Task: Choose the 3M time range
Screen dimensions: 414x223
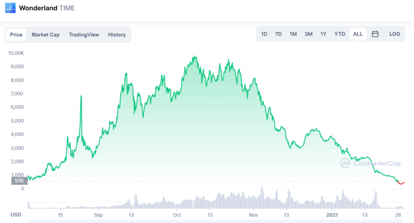Action: (x=308, y=34)
